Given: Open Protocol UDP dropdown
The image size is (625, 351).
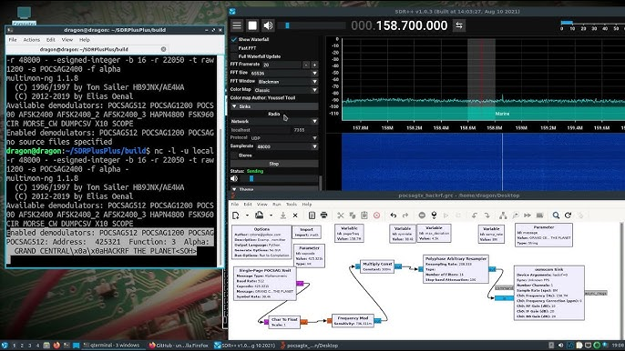Looking at the screenshot, I should tap(284, 138).
